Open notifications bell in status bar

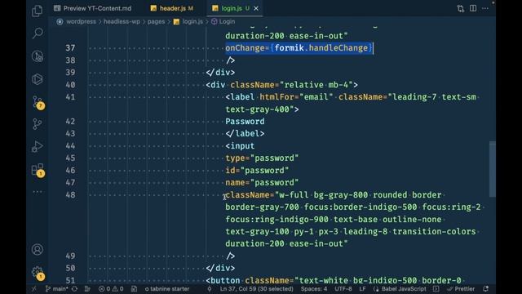[486, 288]
